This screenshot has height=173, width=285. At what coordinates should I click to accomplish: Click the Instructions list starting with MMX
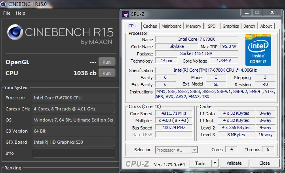(215, 94)
